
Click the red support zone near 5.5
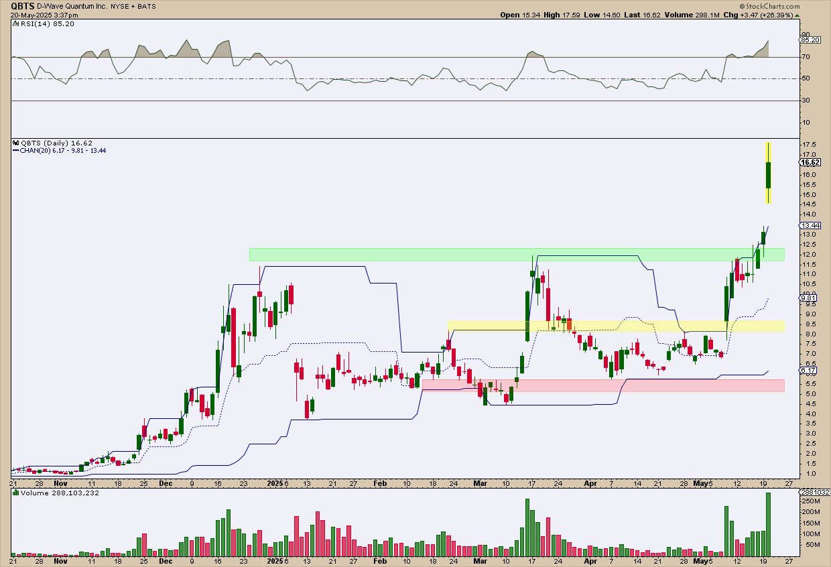[603, 385]
